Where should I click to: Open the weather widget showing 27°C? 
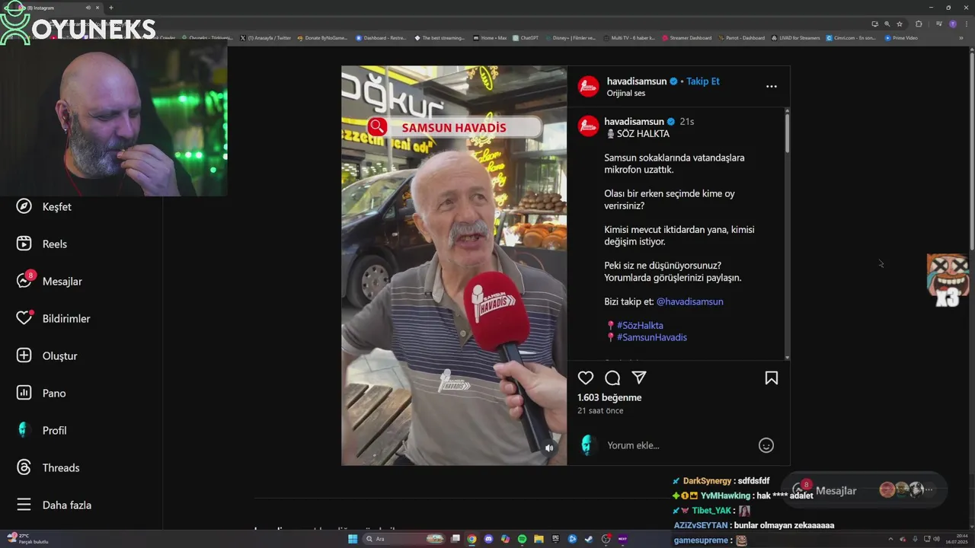[x=27, y=539]
